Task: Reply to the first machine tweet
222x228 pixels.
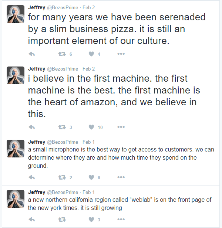Action: point(32,127)
